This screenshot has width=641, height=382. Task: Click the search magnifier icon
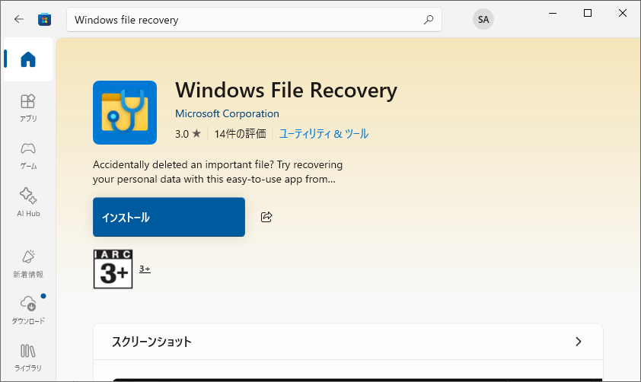click(429, 20)
